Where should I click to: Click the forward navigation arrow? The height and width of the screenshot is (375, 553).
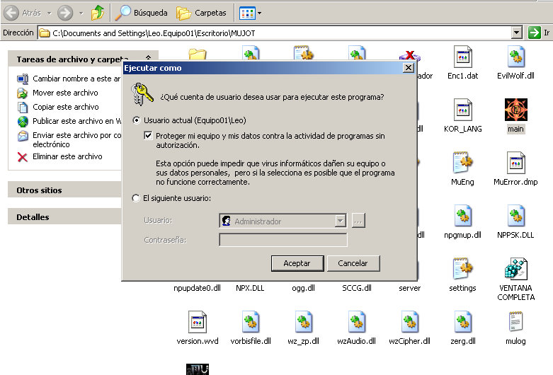[65, 13]
